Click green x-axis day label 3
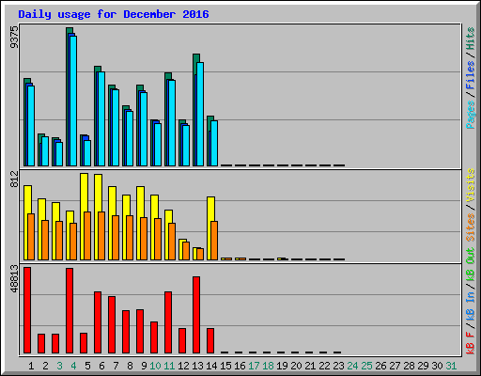The height and width of the screenshot is (376, 481). [59, 366]
